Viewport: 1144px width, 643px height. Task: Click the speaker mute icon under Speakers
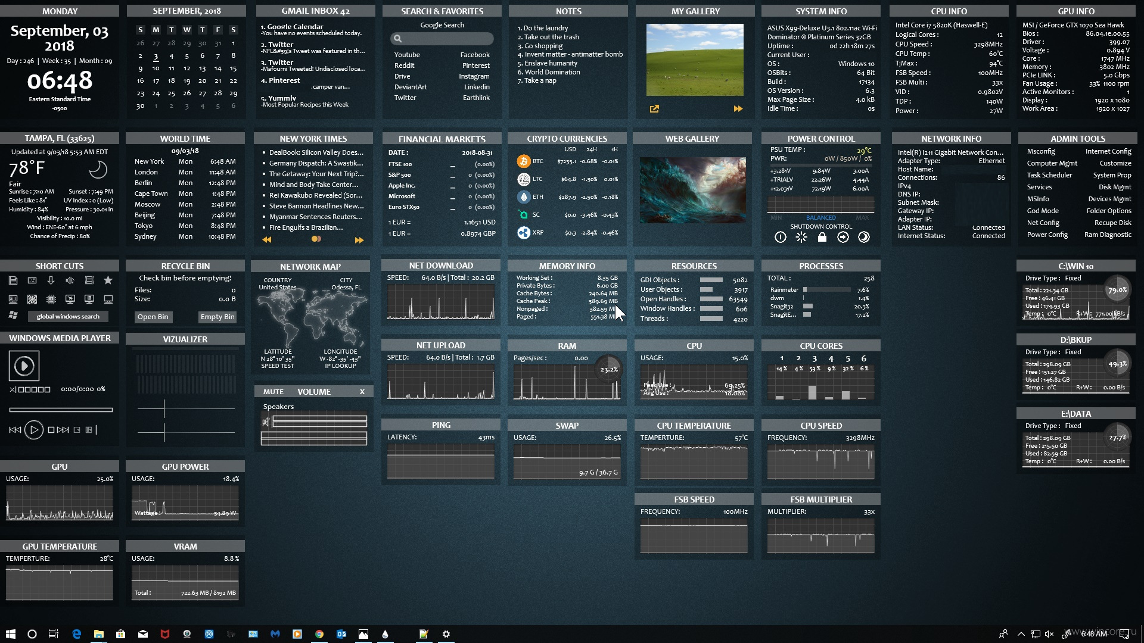(266, 422)
